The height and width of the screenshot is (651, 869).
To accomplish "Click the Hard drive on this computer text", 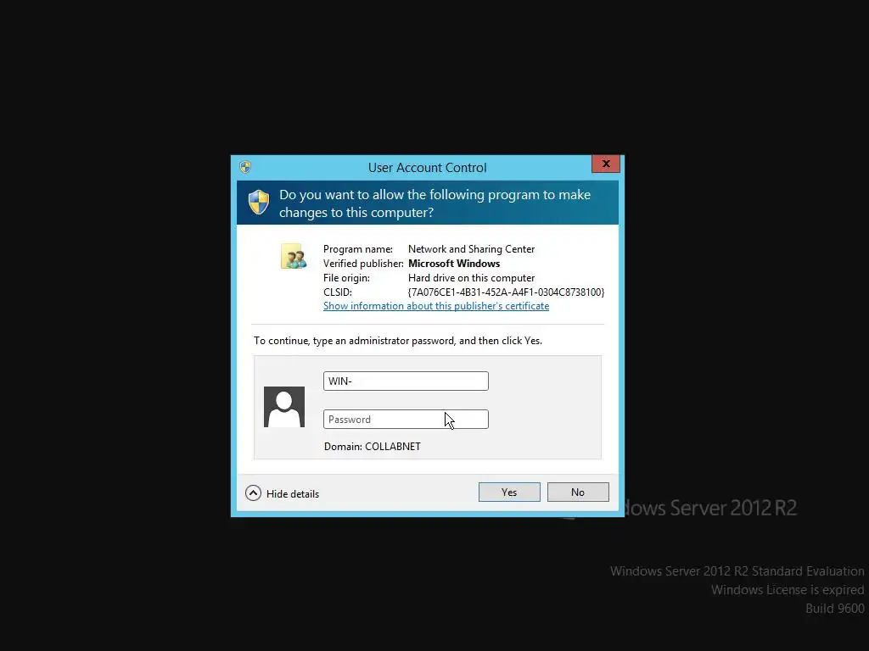I will pos(471,278).
